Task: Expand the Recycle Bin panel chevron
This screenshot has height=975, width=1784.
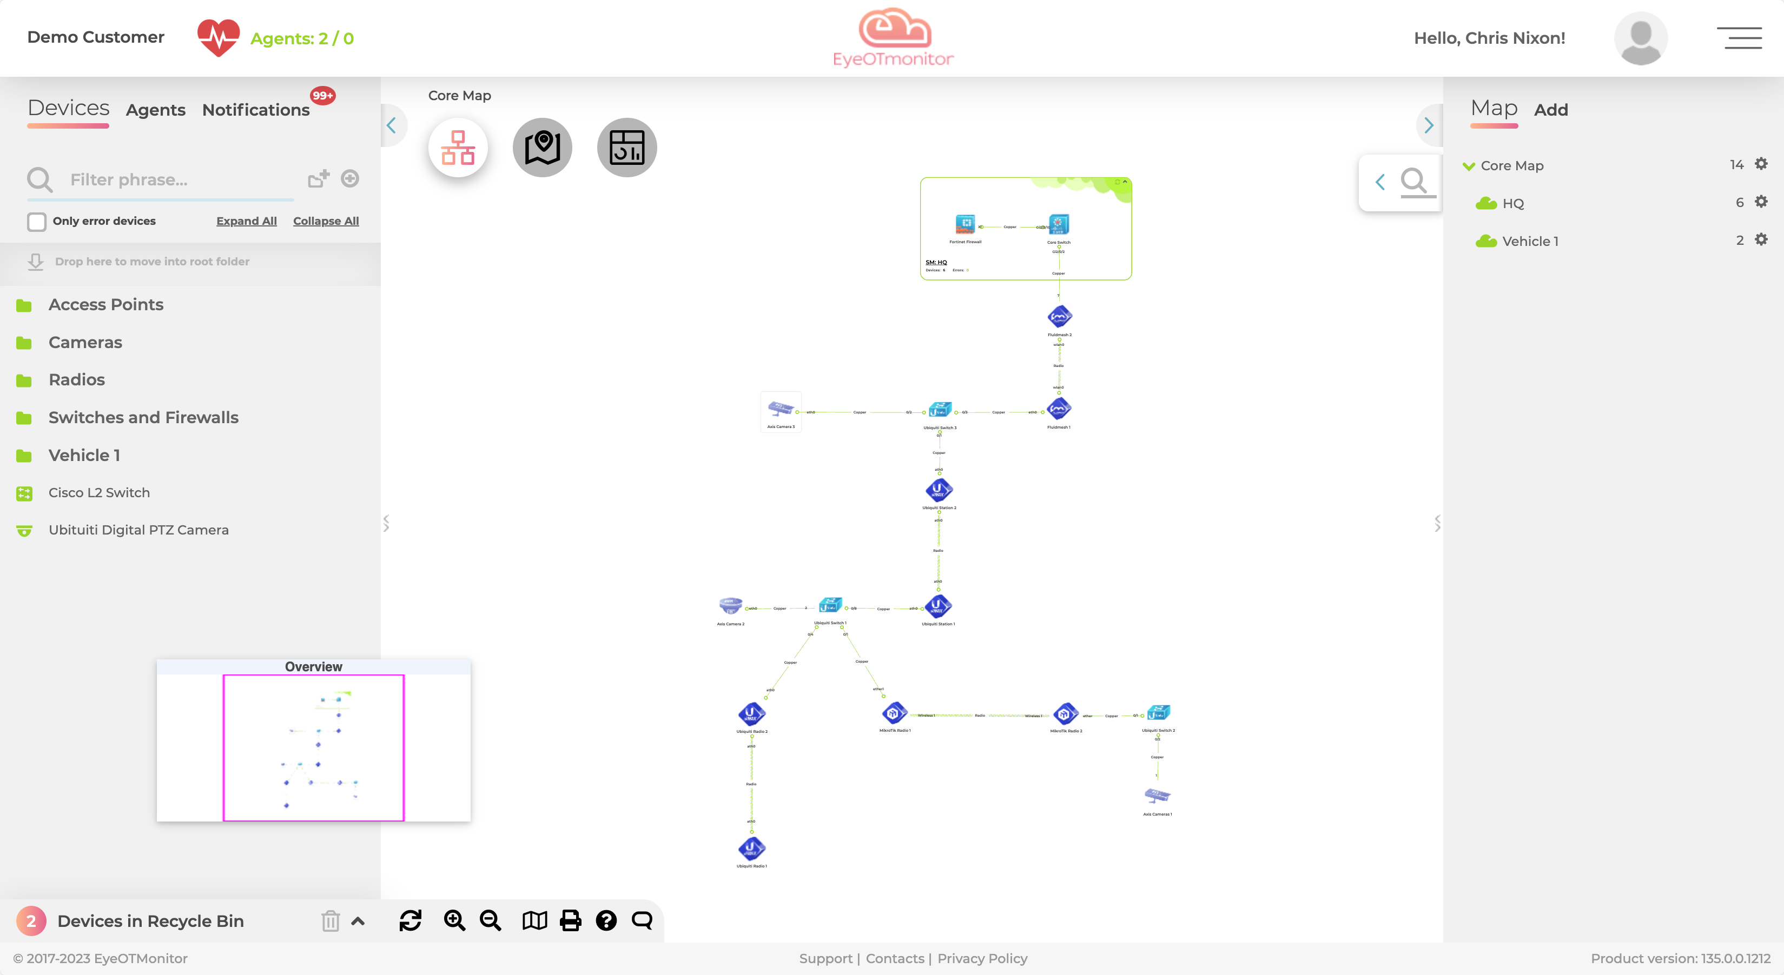Action: (x=358, y=921)
